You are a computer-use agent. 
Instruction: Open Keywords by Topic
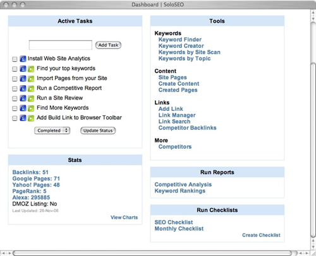pyautogui.click(x=185, y=59)
